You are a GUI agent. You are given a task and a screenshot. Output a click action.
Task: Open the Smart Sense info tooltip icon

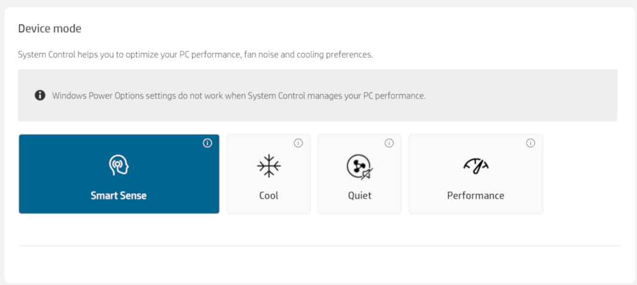point(207,143)
